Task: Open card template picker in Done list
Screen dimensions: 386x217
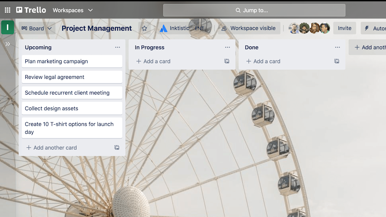Action: pos(336,61)
